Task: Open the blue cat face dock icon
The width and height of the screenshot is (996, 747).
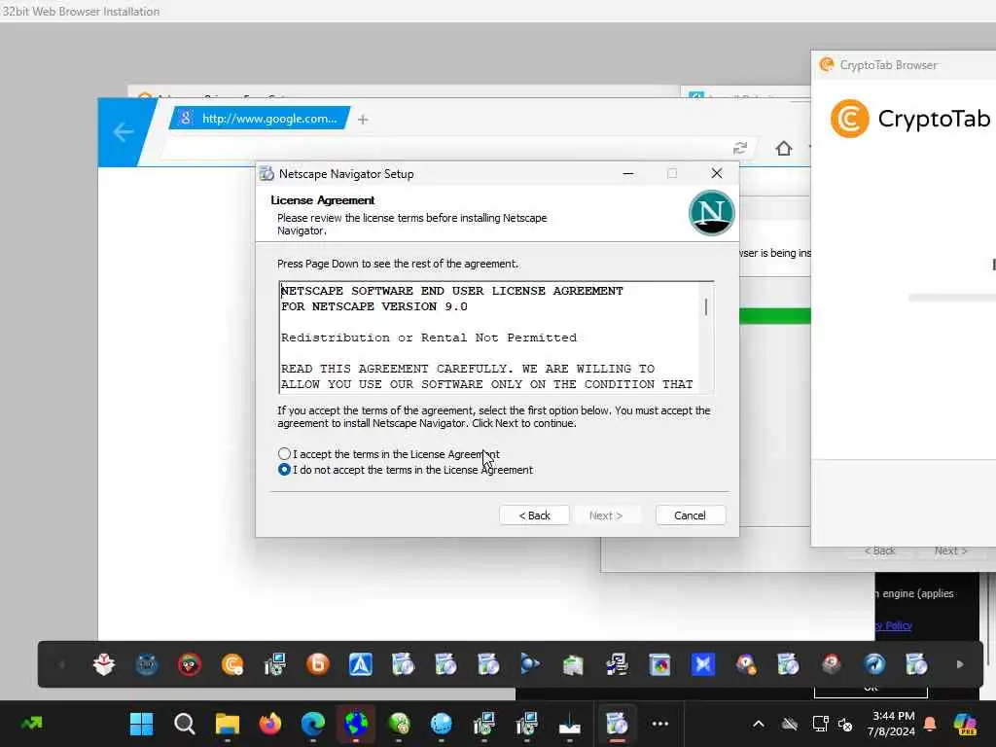Action: (x=147, y=664)
